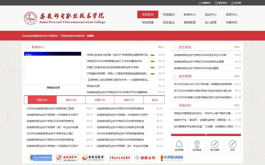Viewport: 265px width, 165px height.
Task: Open 高职教育 nav item
Action: [190, 22]
